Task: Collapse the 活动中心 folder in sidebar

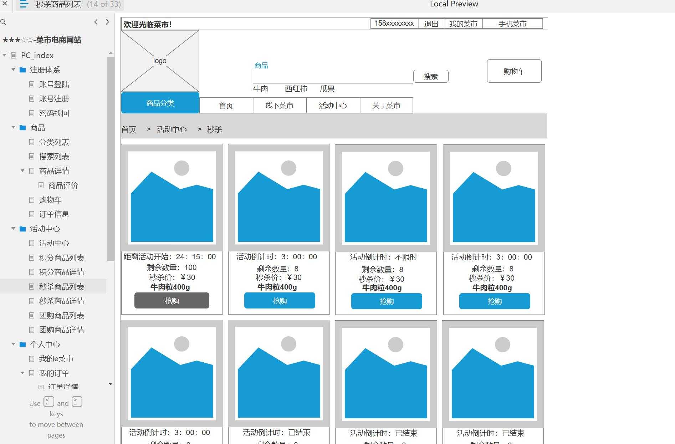Action: 13,229
